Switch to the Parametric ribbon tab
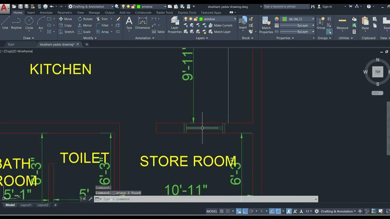 65,12
